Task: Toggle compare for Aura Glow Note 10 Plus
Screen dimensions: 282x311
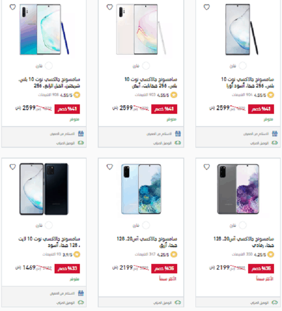Action: tap(49, 66)
